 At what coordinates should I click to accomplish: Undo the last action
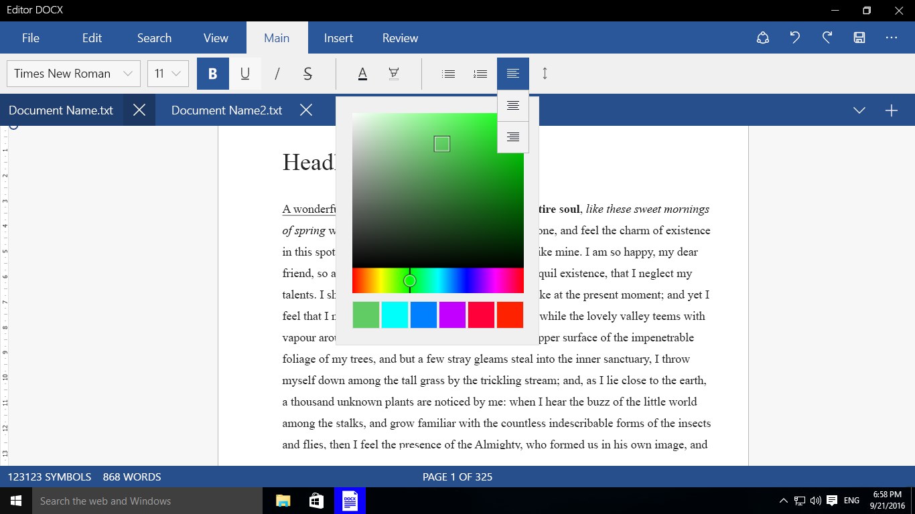tap(795, 38)
